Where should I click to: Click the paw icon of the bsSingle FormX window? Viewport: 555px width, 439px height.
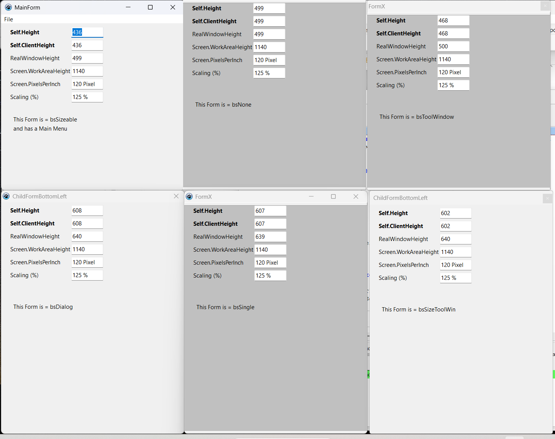[189, 197]
